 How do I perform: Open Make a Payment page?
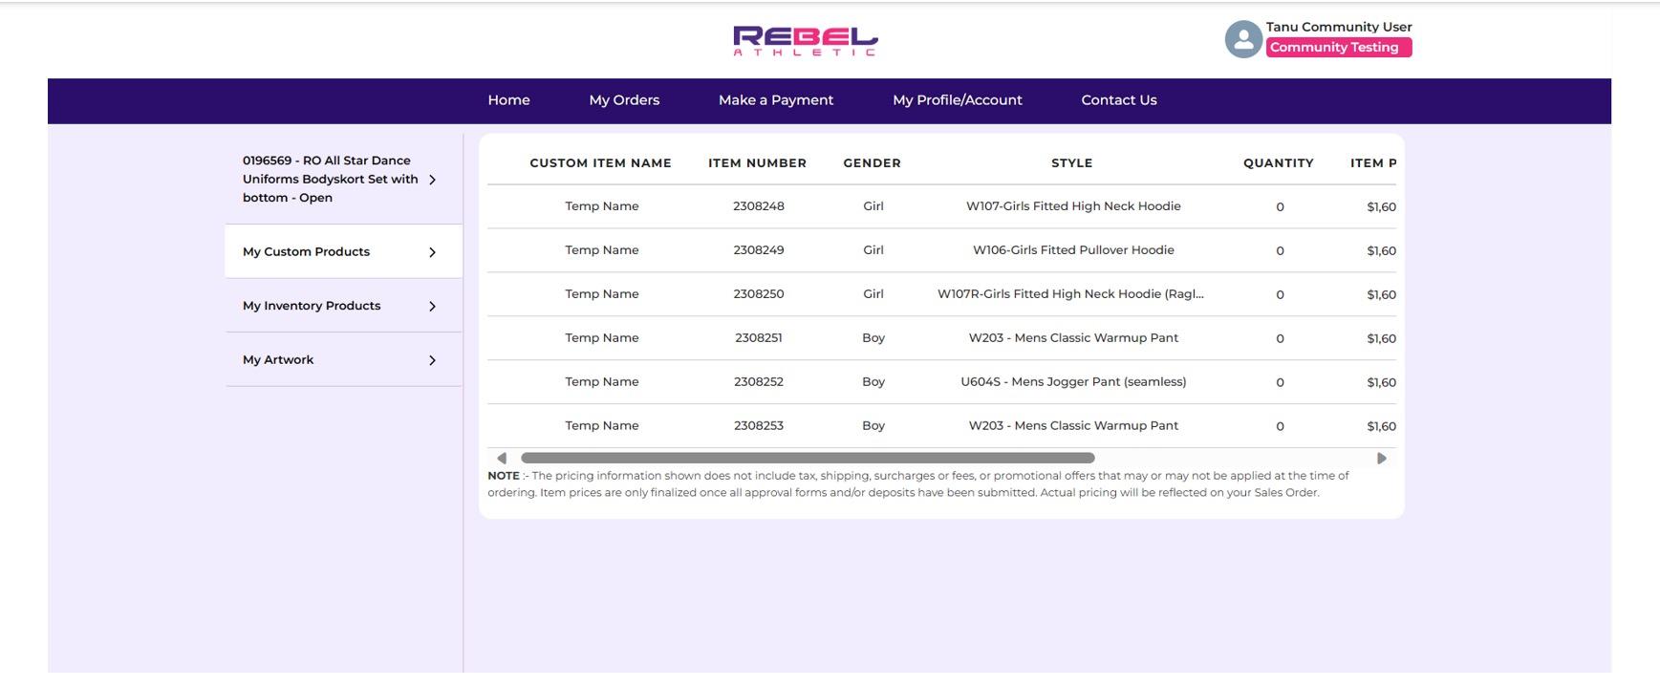(776, 100)
